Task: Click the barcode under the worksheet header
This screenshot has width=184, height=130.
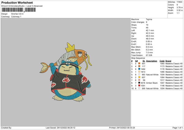Action: (18, 10)
